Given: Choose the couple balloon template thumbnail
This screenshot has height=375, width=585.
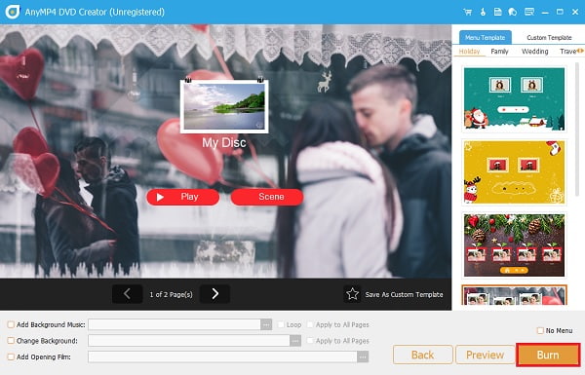Looking at the screenshot, I should 514,295.
